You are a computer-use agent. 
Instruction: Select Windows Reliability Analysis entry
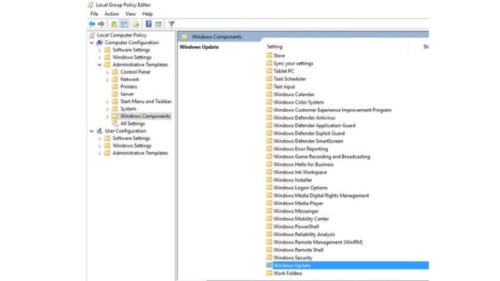click(304, 234)
